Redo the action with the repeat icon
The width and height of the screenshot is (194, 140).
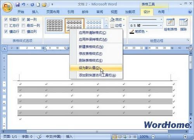(32, 5)
